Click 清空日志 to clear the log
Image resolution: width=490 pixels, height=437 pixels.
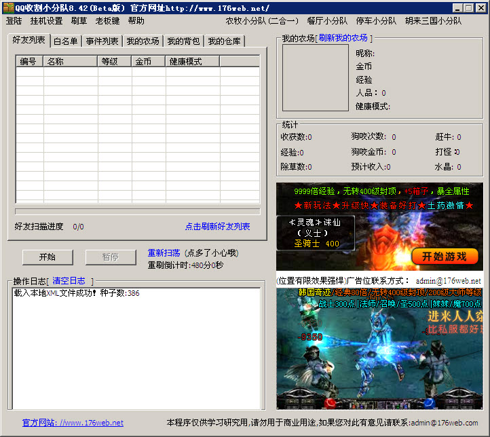point(69,281)
